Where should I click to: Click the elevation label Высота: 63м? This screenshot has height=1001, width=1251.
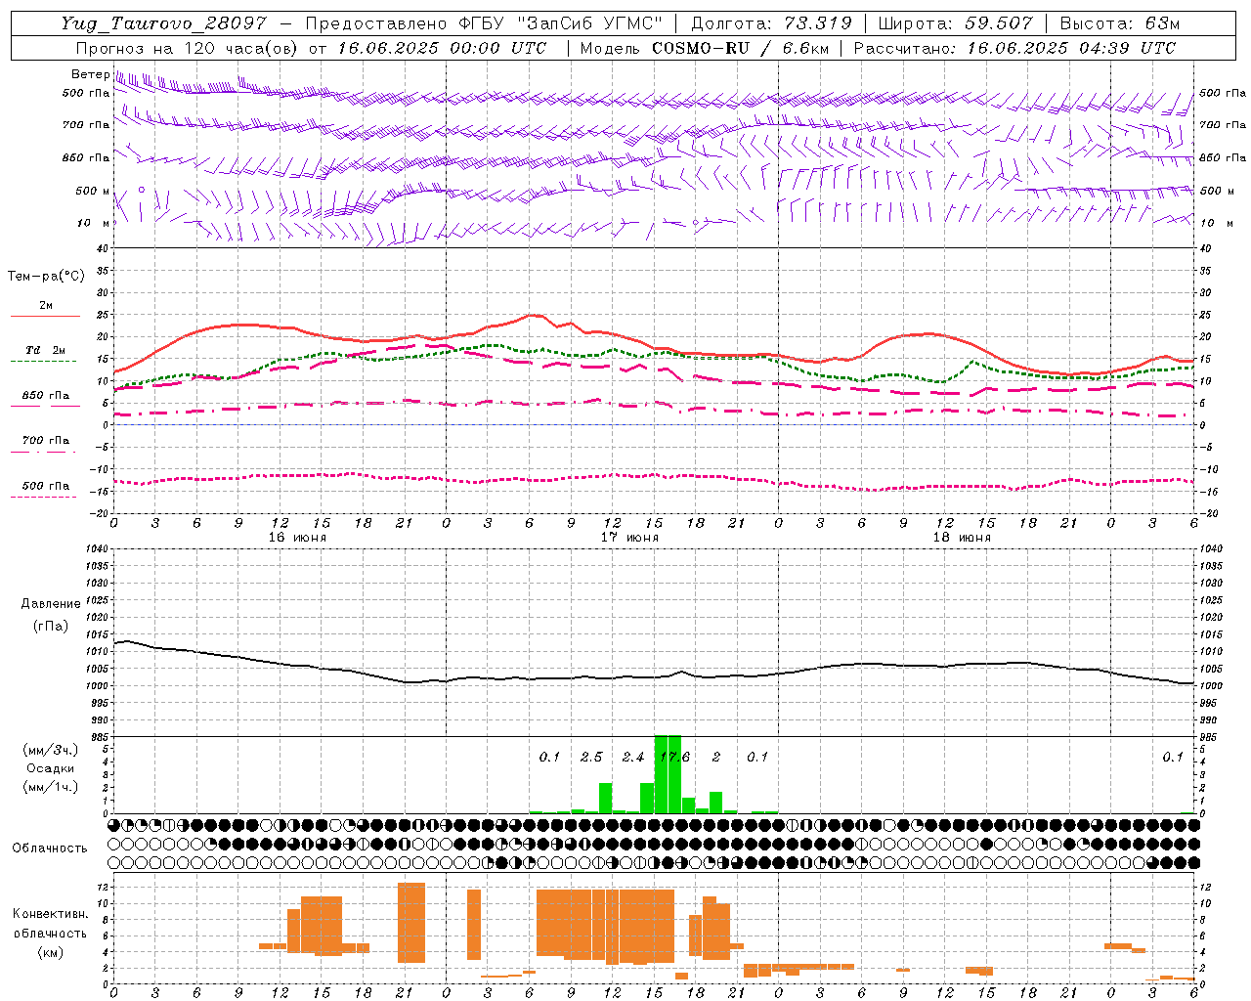click(1119, 23)
